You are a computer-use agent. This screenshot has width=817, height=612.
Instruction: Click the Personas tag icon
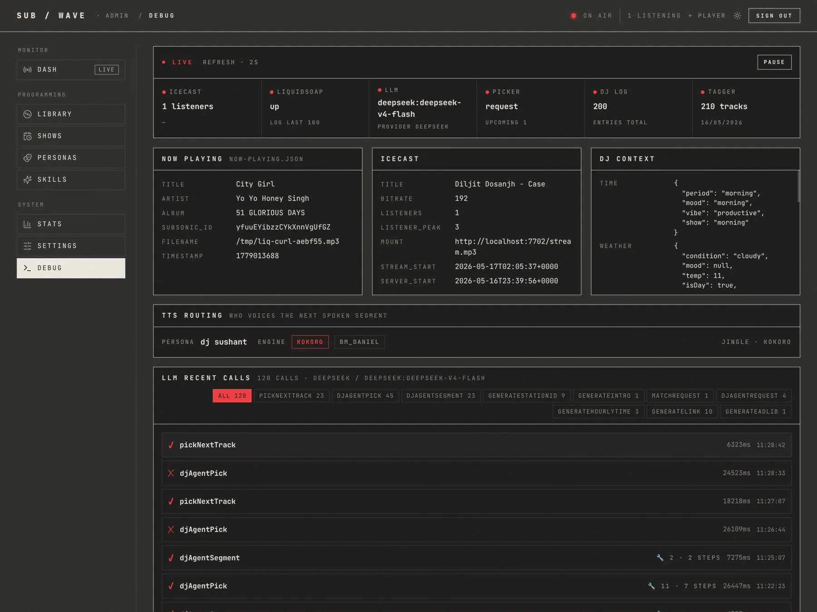[x=27, y=158]
